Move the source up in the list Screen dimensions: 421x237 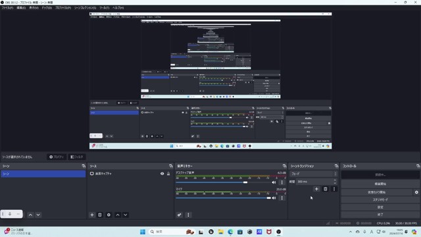(118, 215)
